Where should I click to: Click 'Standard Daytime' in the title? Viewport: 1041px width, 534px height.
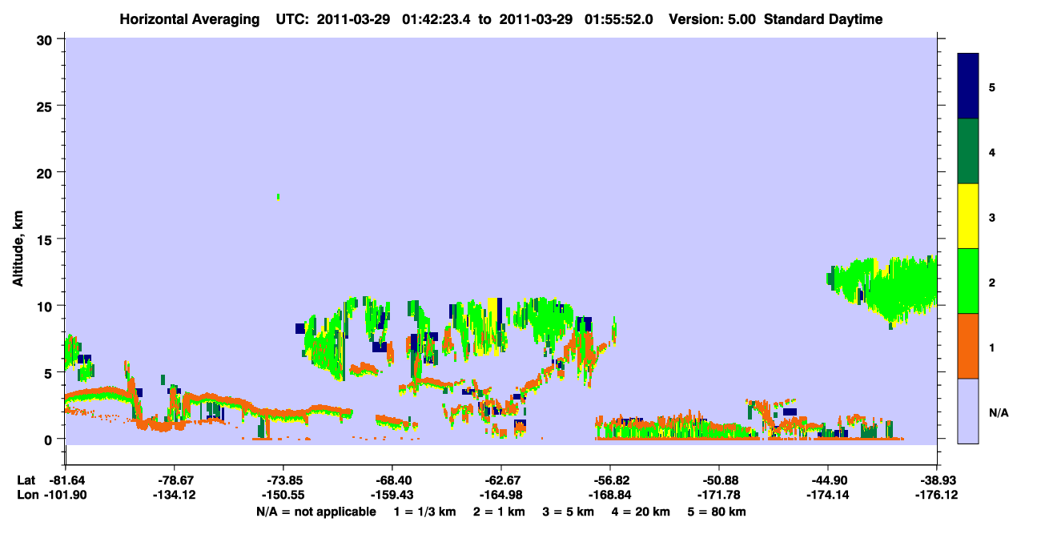click(822, 19)
